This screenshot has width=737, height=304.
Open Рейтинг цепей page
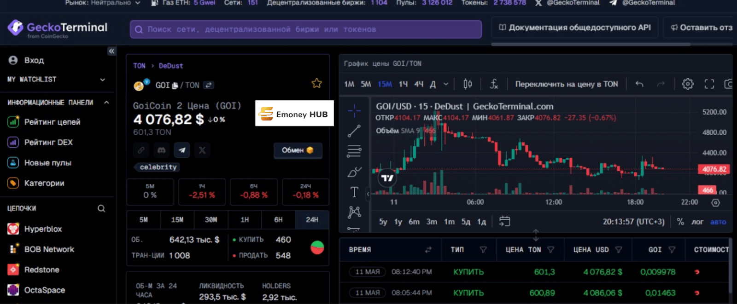pos(44,122)
